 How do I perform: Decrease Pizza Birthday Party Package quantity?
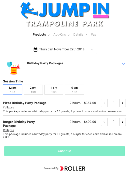tap(104, 103)
